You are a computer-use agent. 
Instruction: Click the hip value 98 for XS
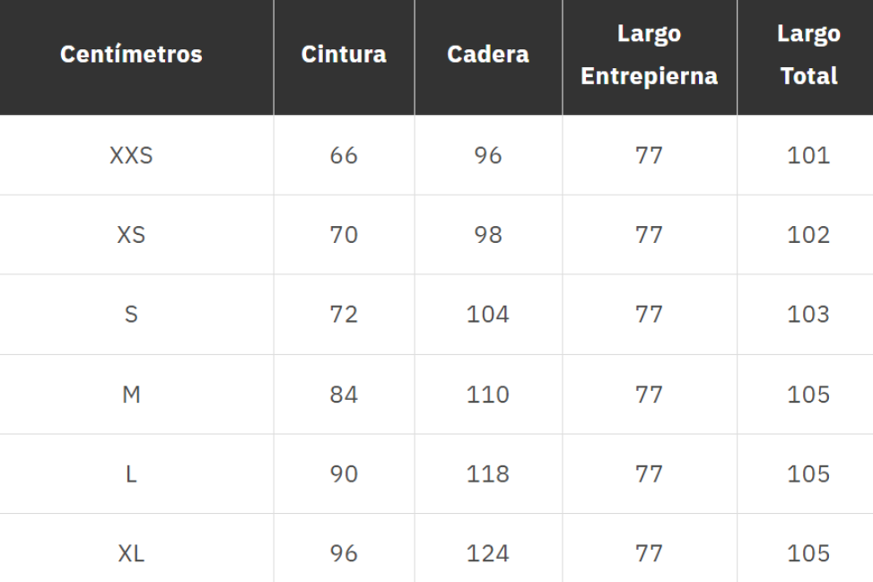pos(487,235)
